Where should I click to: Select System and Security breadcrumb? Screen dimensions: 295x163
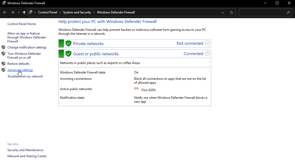(x=77, y=12)
